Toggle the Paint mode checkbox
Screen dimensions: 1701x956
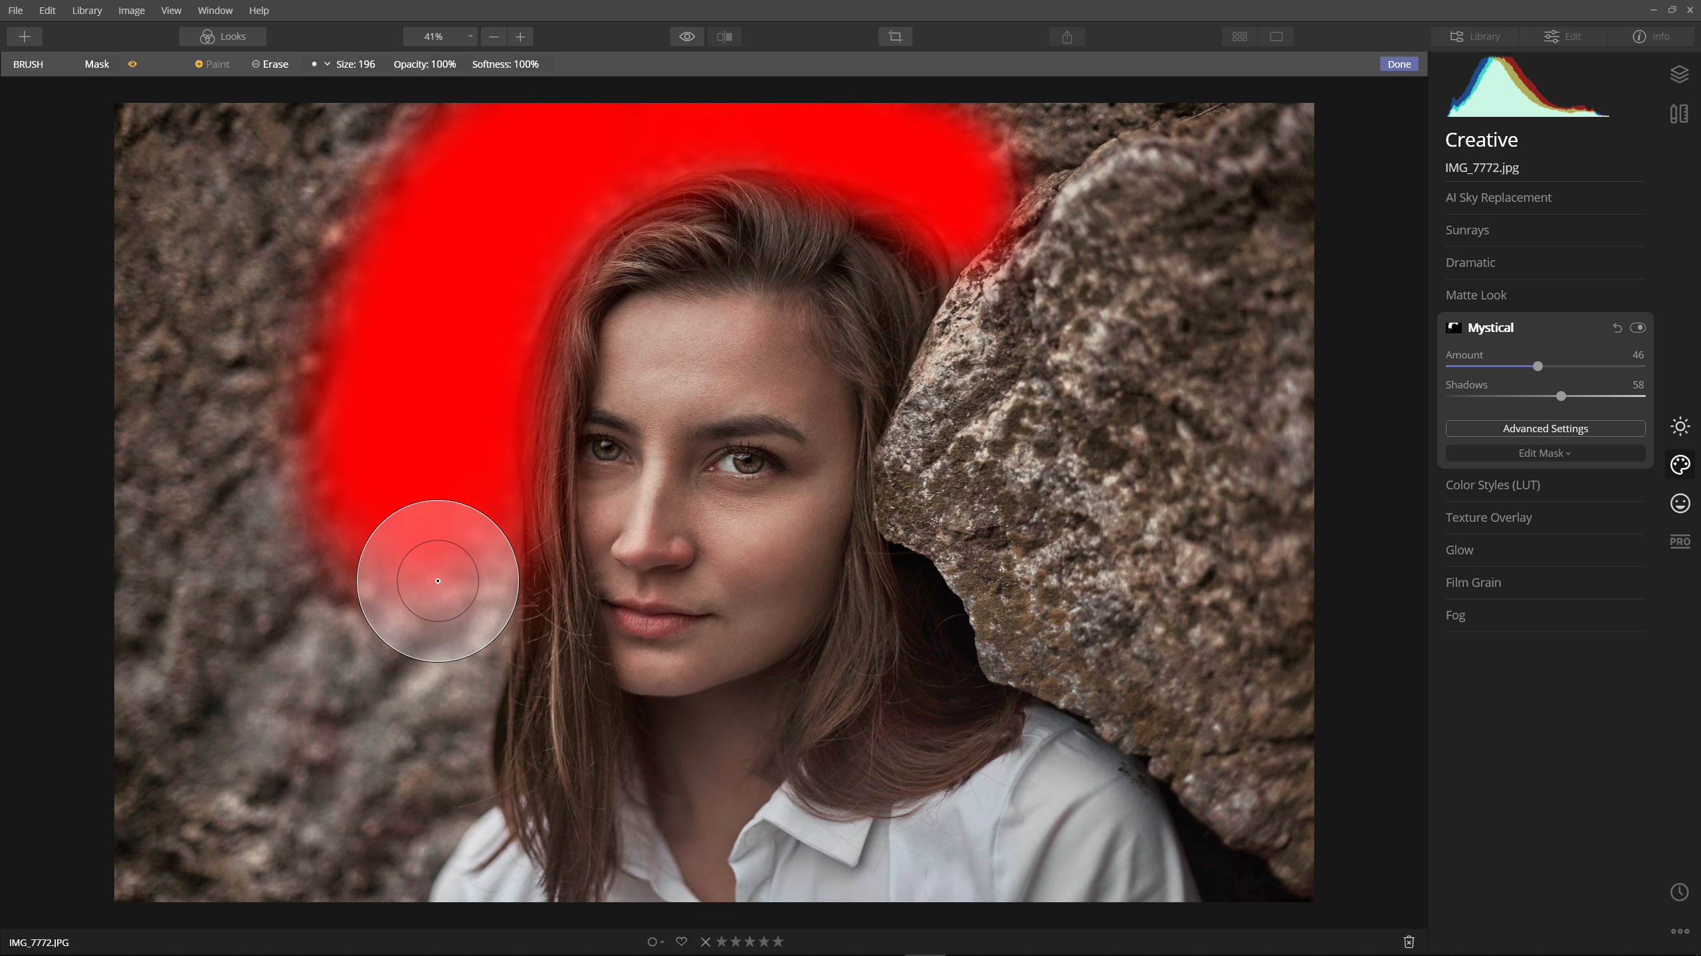[x=199, y=64]
